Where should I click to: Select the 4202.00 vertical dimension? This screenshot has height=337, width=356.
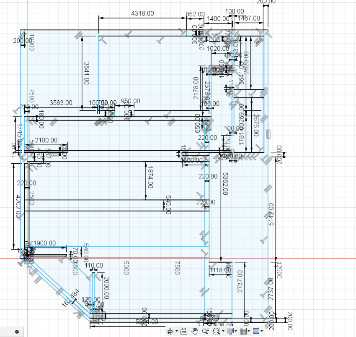pos(18,206)
